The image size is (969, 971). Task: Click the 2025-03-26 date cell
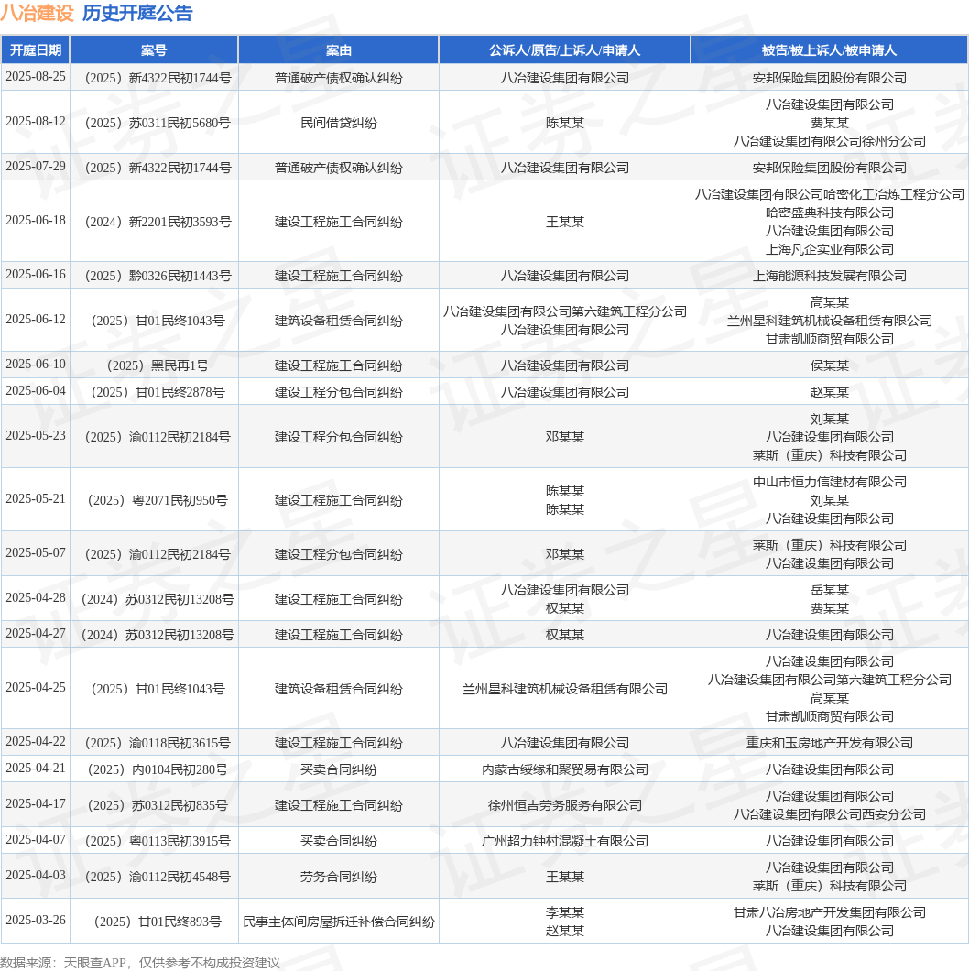tap(36, 921)
